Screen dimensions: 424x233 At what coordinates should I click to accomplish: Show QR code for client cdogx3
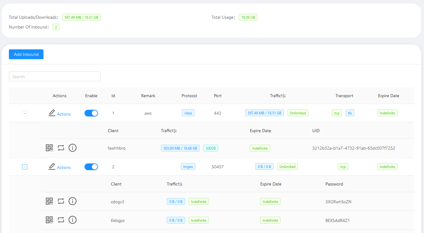[x=49, y=201]
